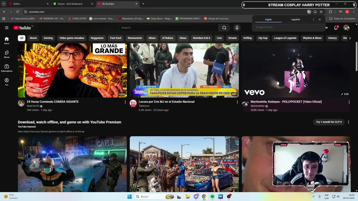This screenshot has width=358, height=201.
Task: Click Try 1 month for CLP 0
Action: (x=329, y=122)
